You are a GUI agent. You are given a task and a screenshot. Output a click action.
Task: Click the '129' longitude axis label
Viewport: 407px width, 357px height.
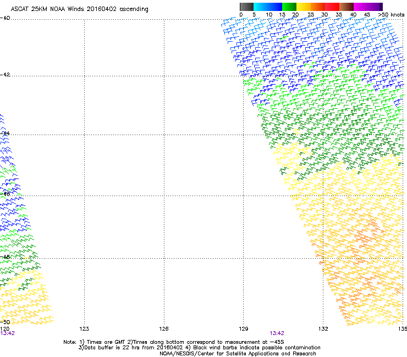(x=244, y=329)
